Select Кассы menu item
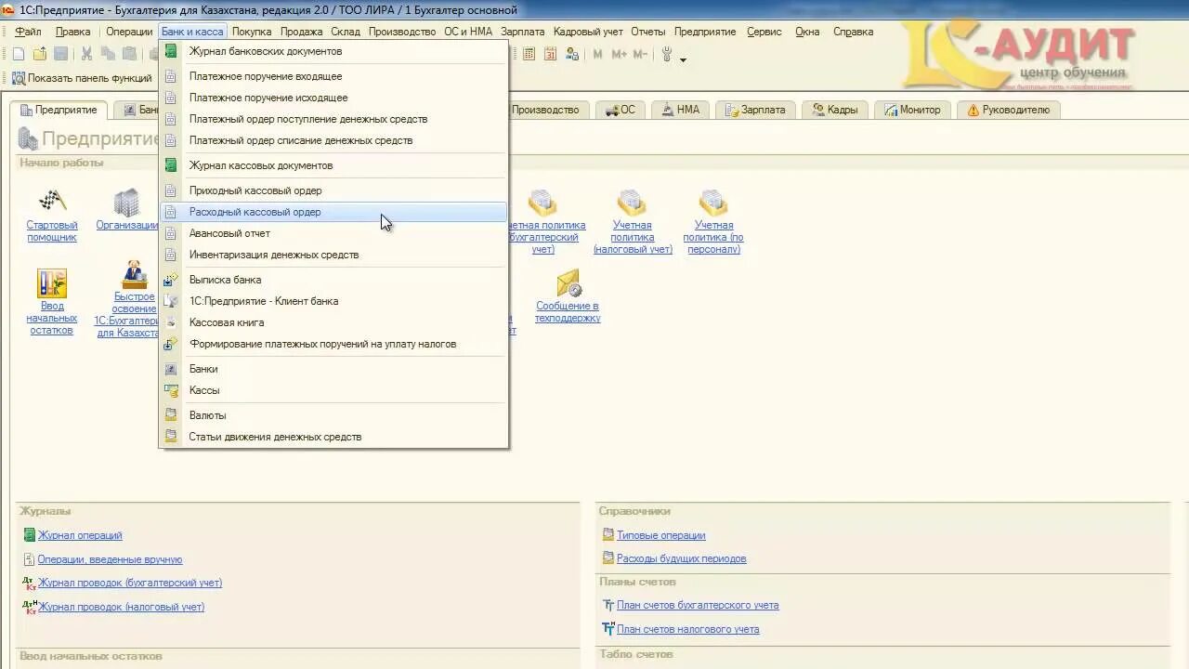This screenshot has width=1189, height=669. [x=333, y=390]
